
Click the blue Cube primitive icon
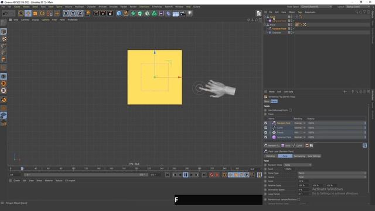tap(119, 13)
